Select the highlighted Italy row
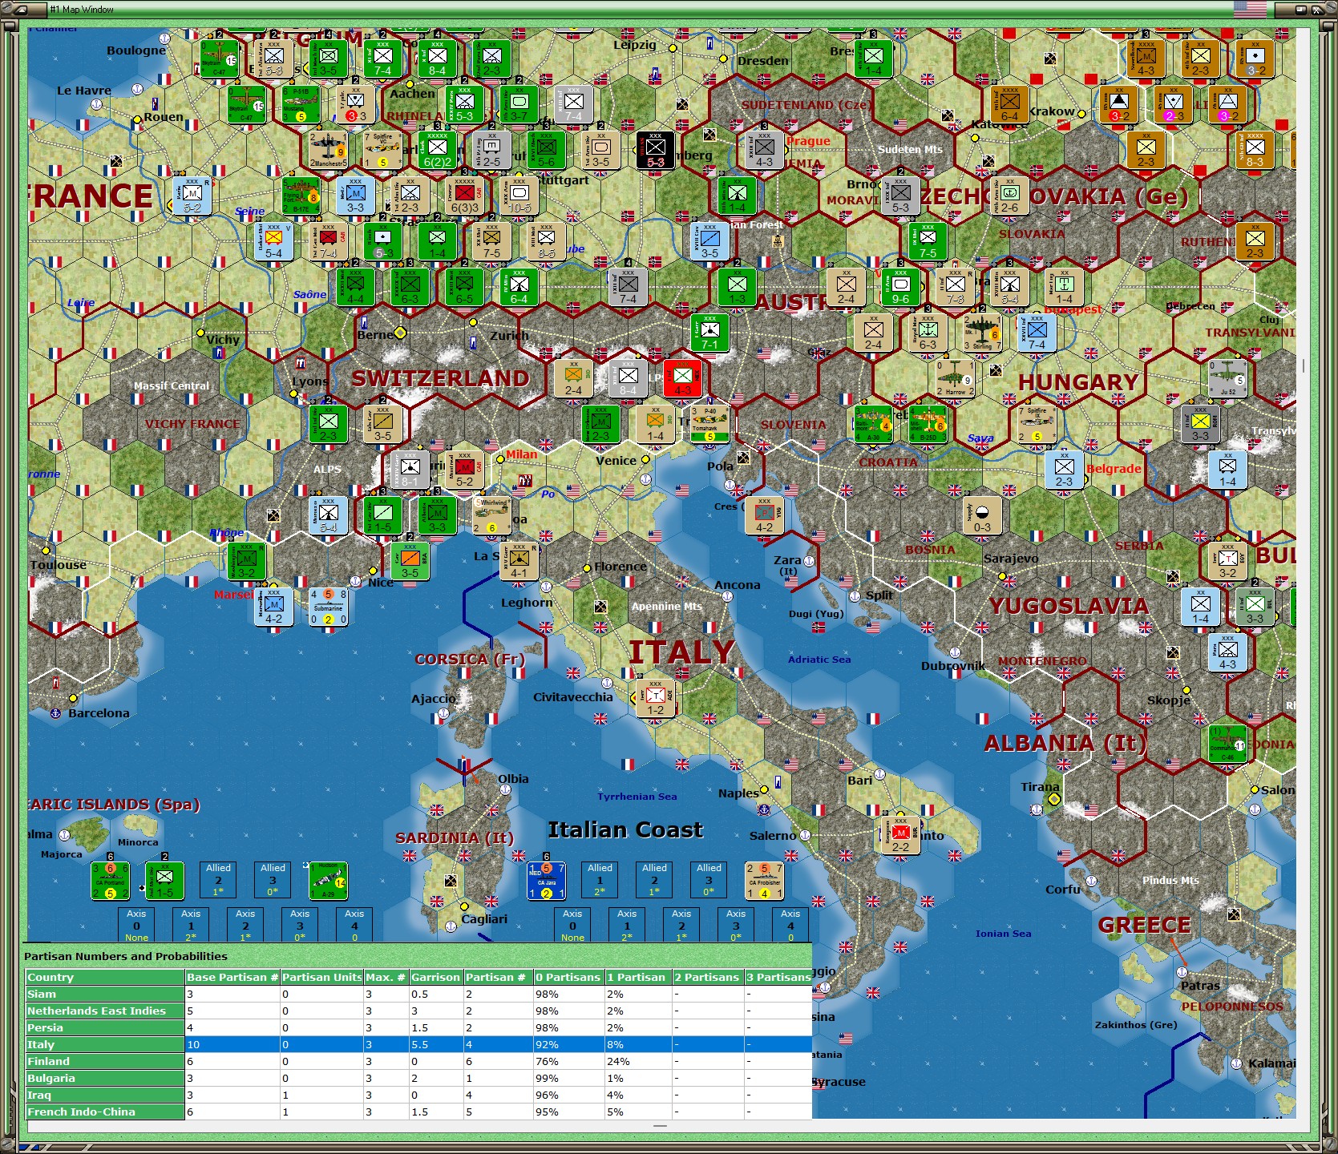1338x1154 pixels. 418,1044
